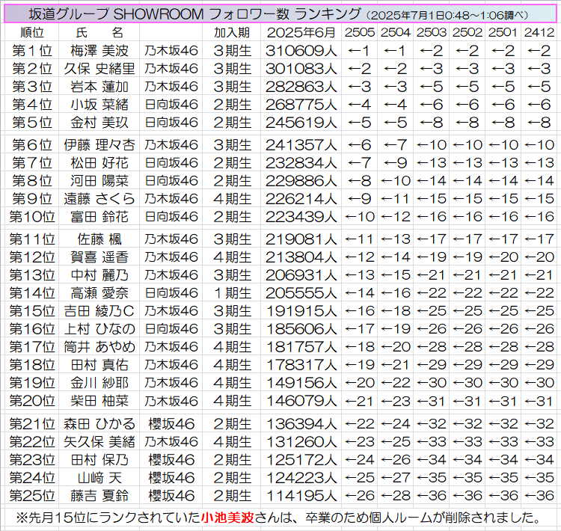Select the name cell 中村 麗乃
Screen dimensions: 561x531
(x=99, y=274)
